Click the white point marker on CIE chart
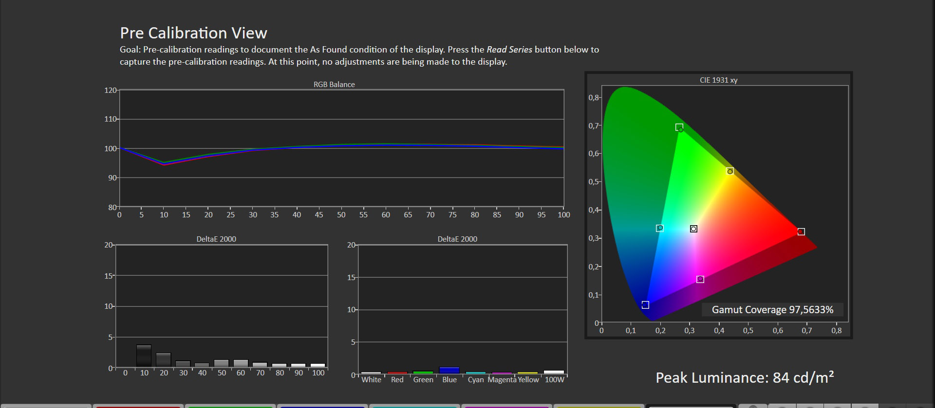Viewport: 935px width, 408px height. click(x=693, y=229)
